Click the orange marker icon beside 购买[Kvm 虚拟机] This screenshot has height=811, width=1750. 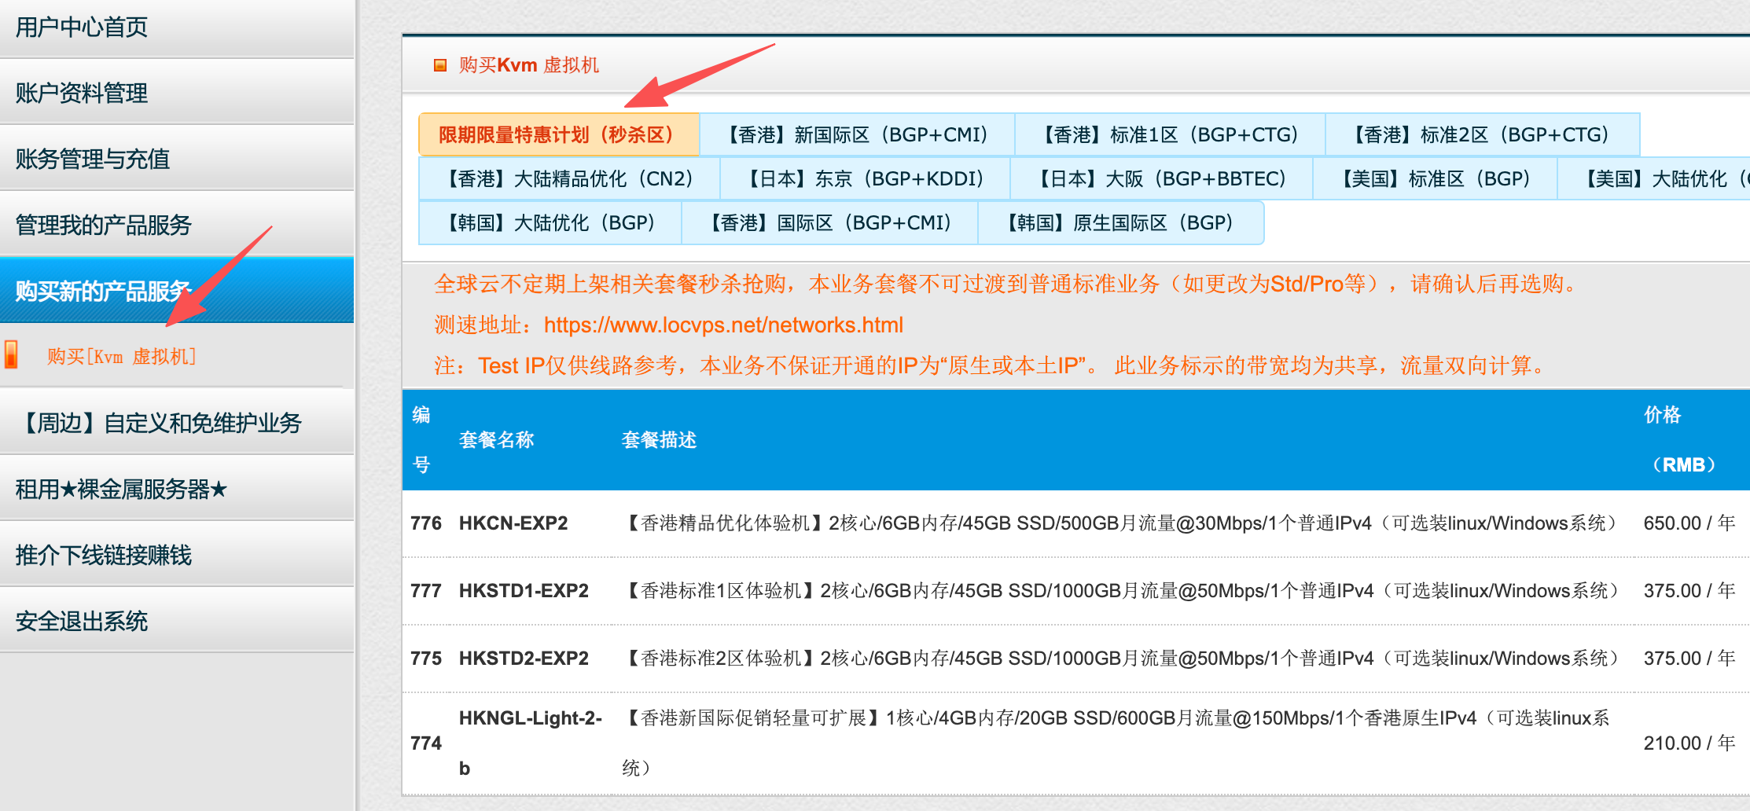click(x=12, y=355)
